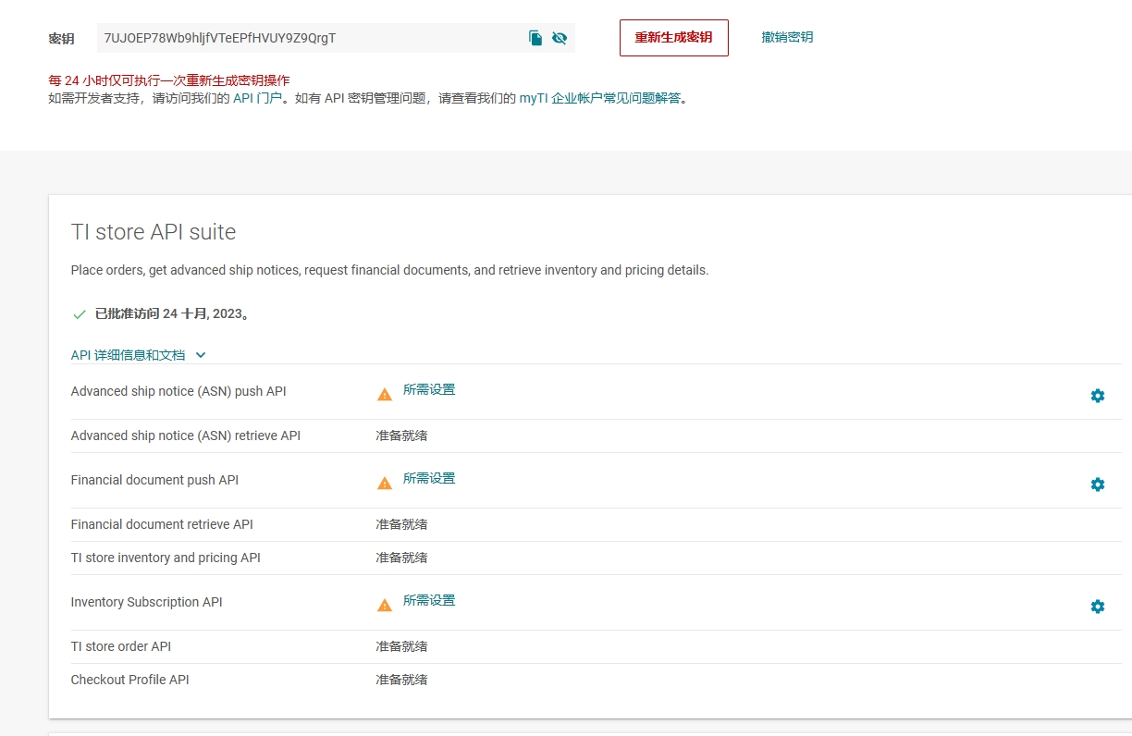Select the TI store API suite heading
The height and width of the screenshot is (736, 1132).
[x=154, y=231]
